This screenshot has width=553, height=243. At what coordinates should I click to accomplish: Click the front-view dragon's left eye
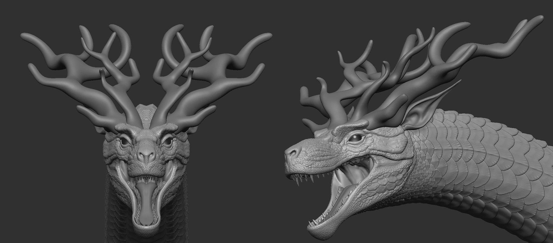[x=125, y=142]
